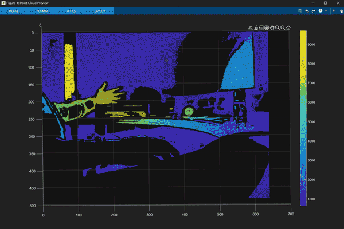This screenshot has height=229, width=344.
Task: Select the Rotate 3D tool
Action: [267, 27]
